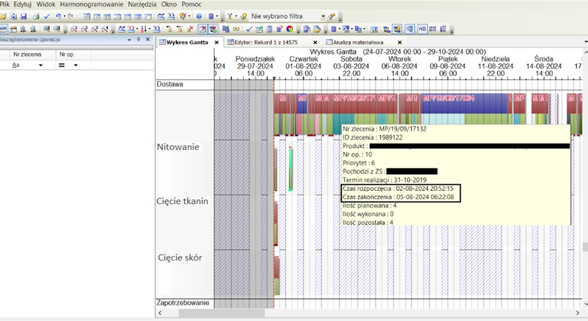Open the tab list arrow at right edge

(x=586, y=42)
